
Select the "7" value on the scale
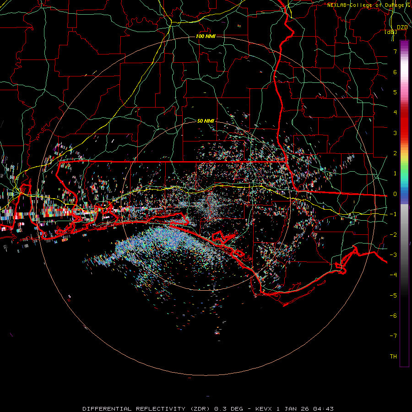tap(395, 51)
